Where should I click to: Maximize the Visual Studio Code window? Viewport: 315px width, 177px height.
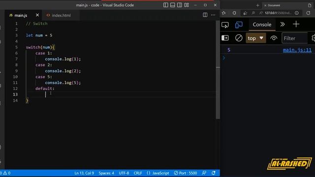[205, 5]
